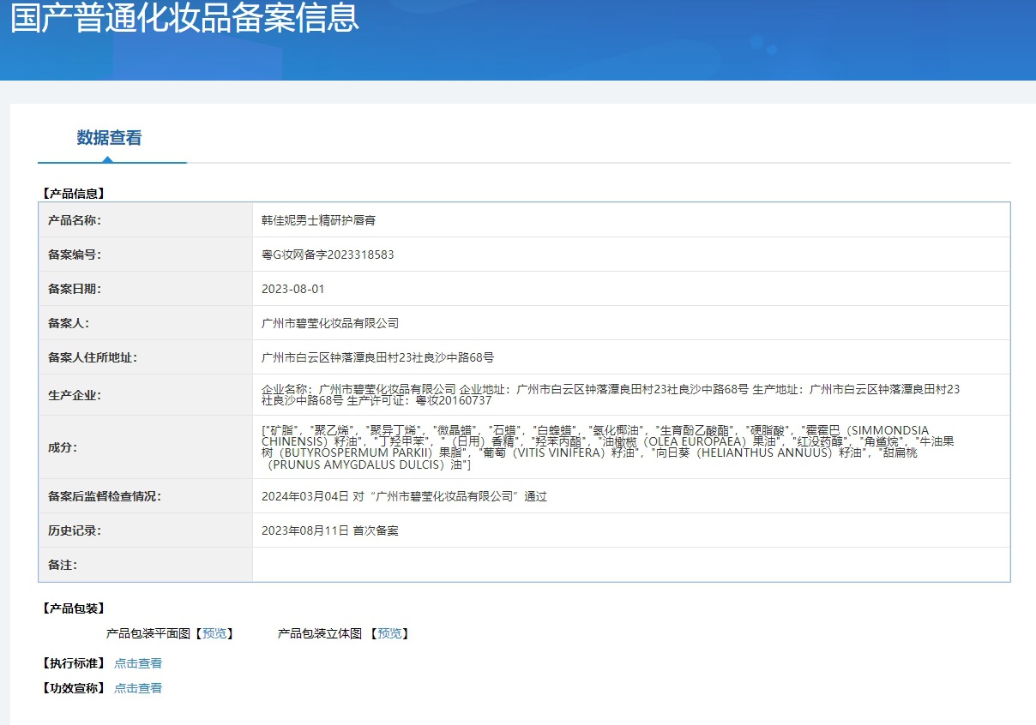Select the 2024年03月04日 inspection result text
Viewport: 1036px width, 725px height.
pyautogui.click(x=404, y=496)
